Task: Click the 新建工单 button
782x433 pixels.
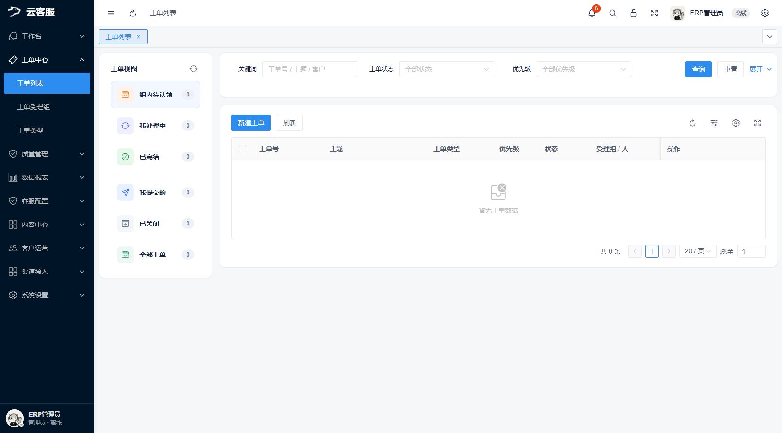Action: (251, 123)
